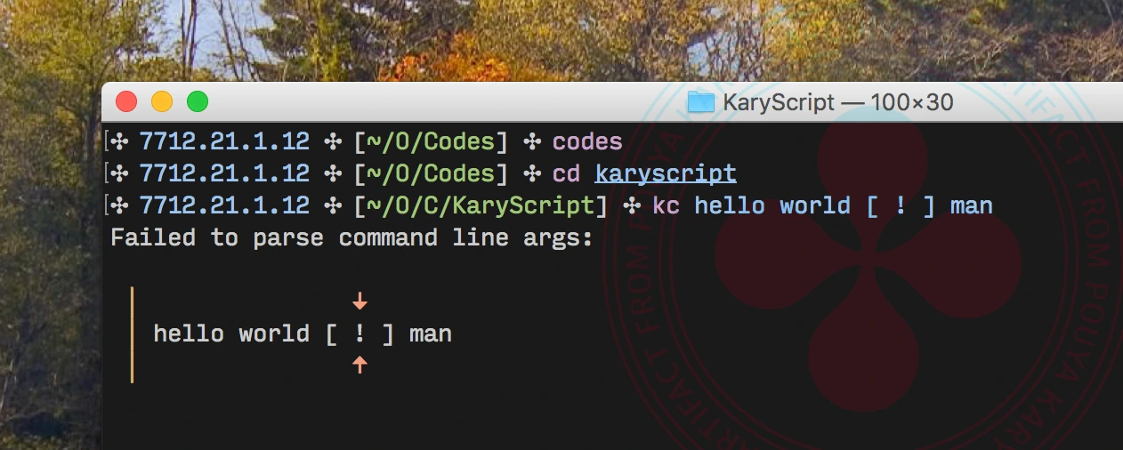The width and height of the screenshot is (1123, 450).
Task: Click the 'cd' command on the second line
Action: tap(567, 173)
